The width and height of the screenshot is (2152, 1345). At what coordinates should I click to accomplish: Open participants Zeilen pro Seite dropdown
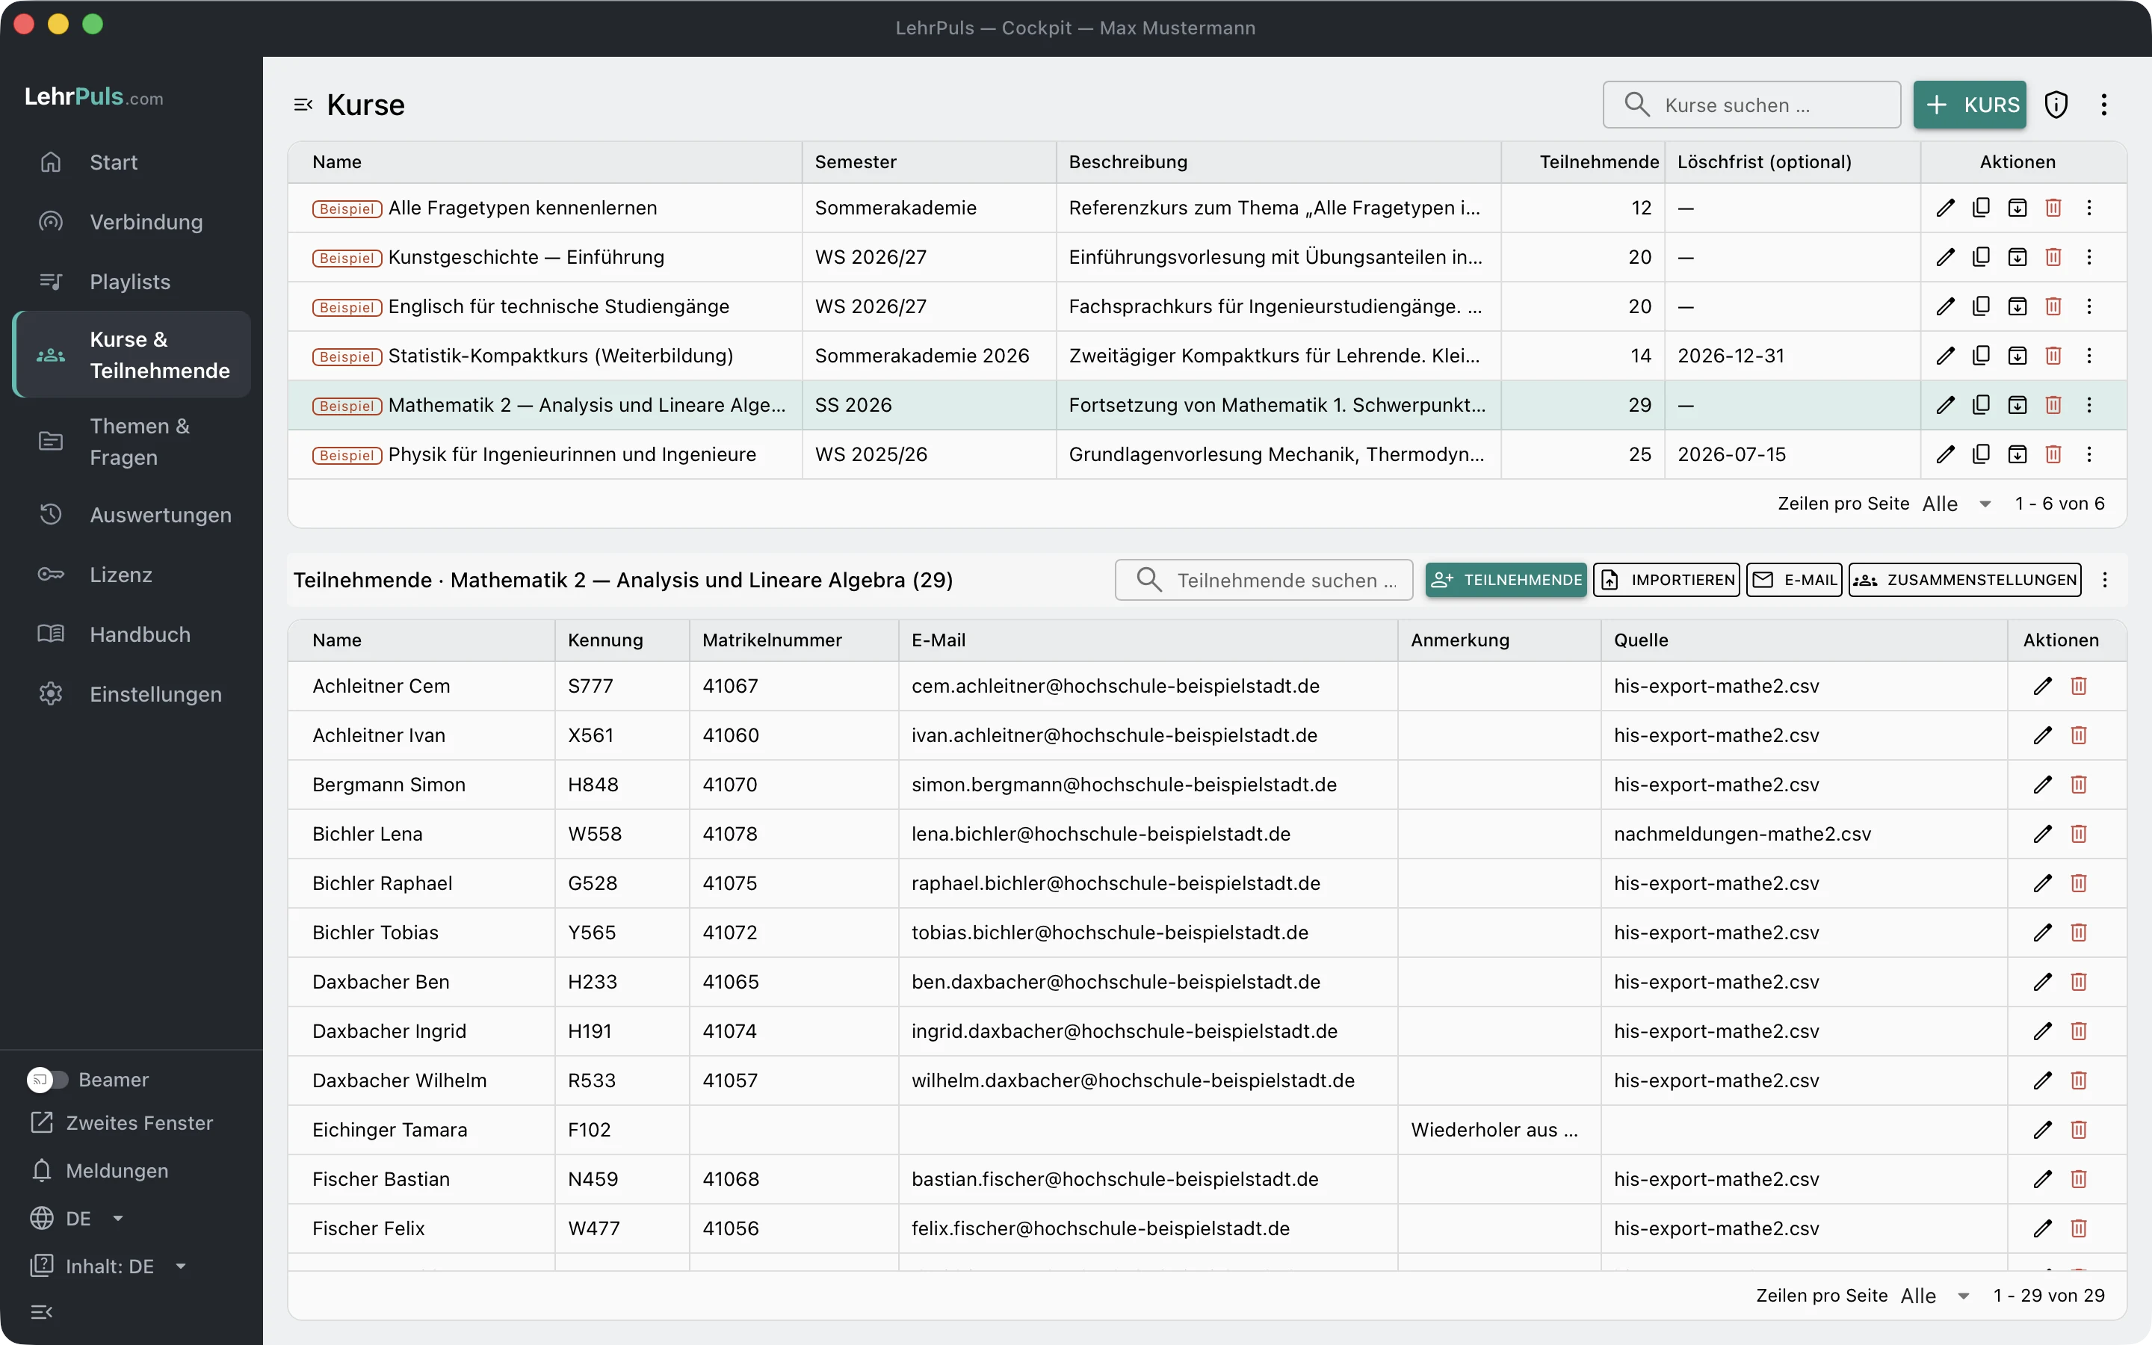click(x=1935, y=1296)
